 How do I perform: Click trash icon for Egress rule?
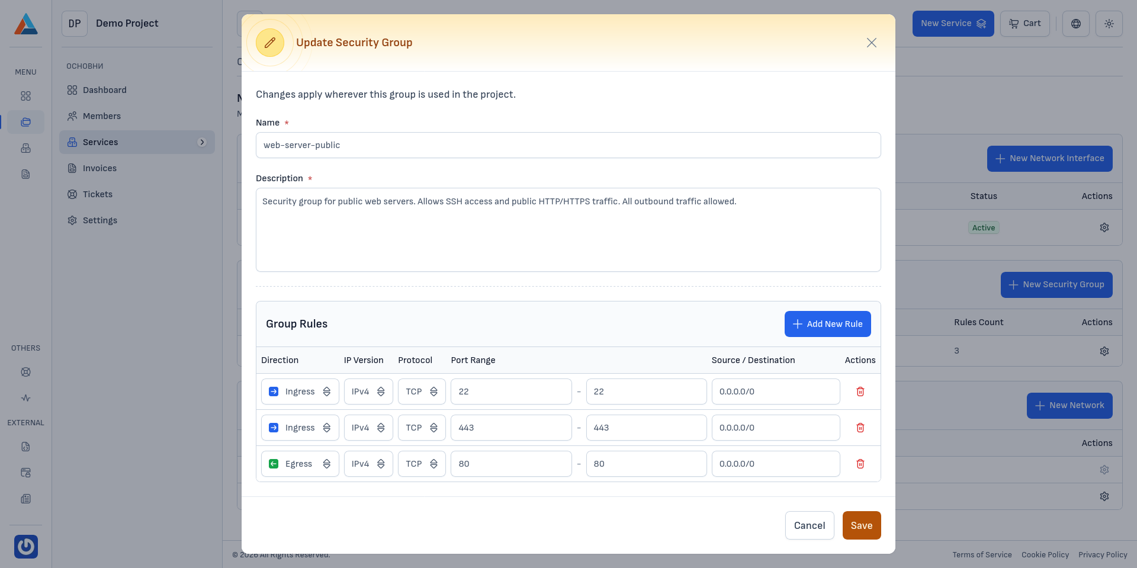pos(860,464)
